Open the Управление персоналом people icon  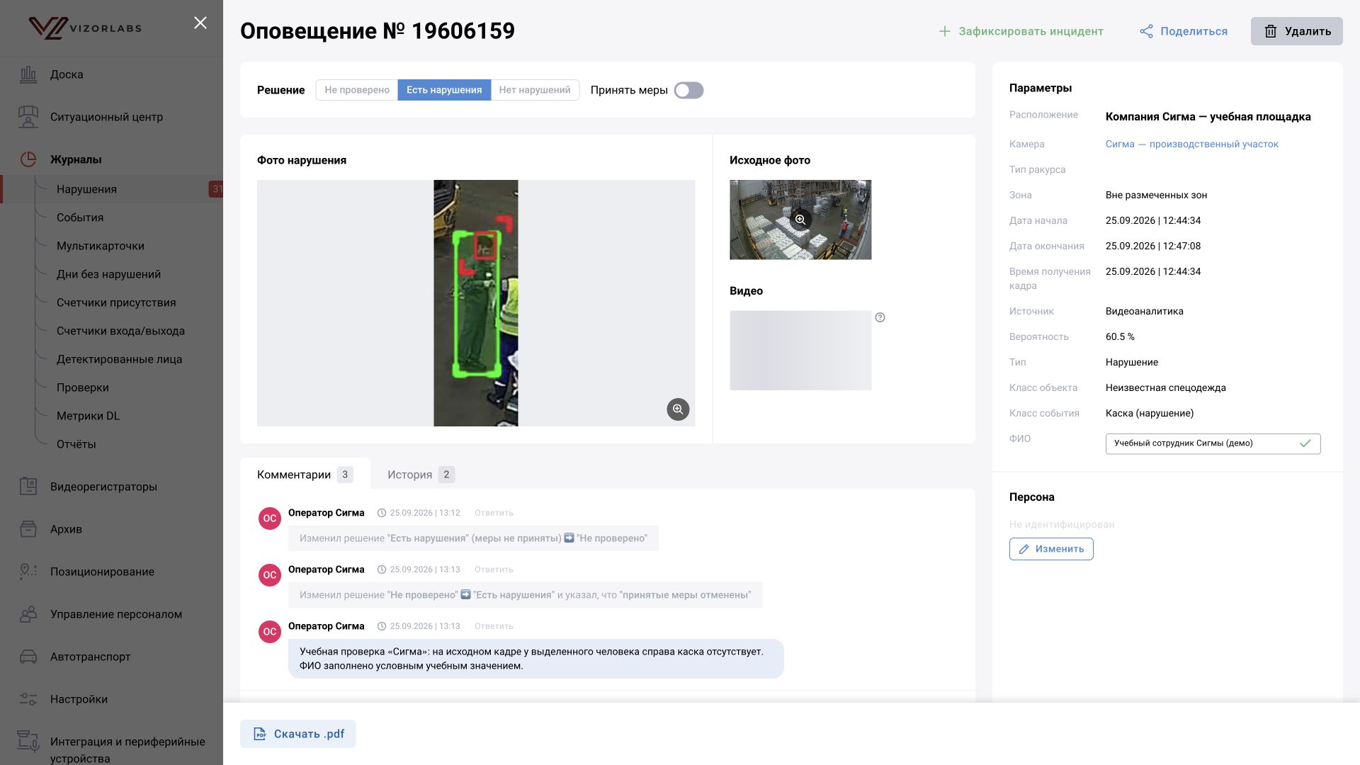pyautogui.click(x=28, y=614)
